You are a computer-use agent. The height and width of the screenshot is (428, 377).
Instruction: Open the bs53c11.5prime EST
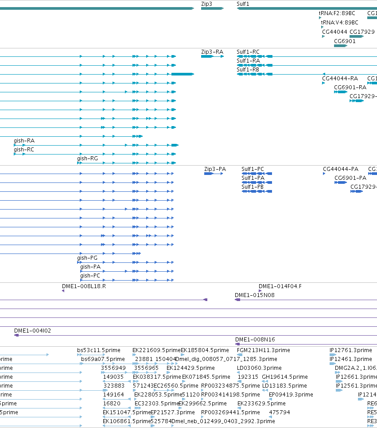91,355
